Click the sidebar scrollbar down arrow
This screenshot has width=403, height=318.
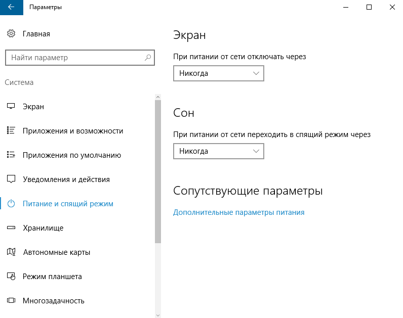coord(158,315)
